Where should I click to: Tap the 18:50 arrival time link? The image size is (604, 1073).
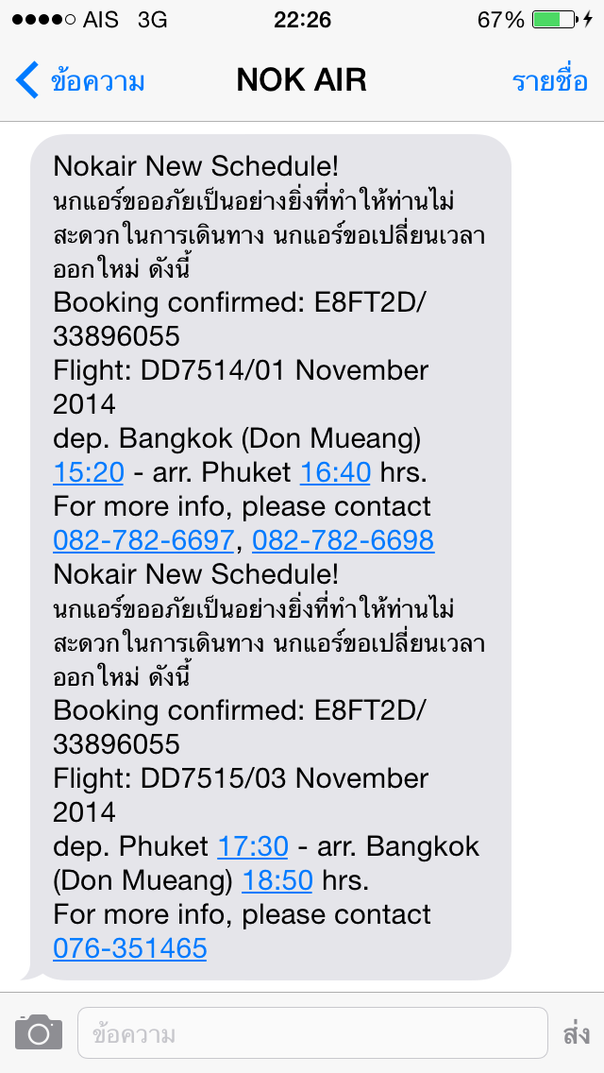277,880
